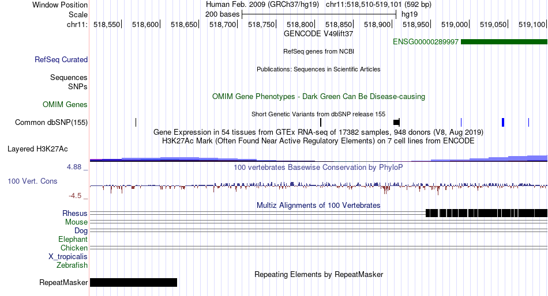Click the 4.88 conservation scale maximum value
This screenshot has width=548, height=296.
click(74, 167)
